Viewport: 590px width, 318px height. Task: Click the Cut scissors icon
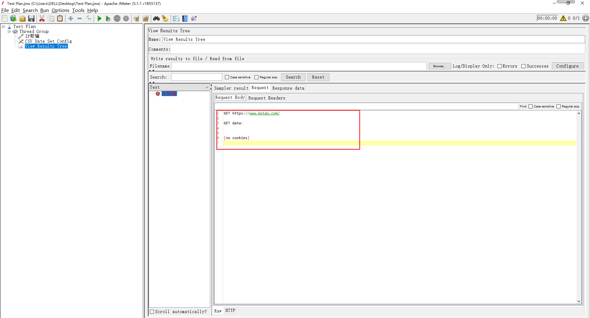pyautogui.click(x=42, y=18)
